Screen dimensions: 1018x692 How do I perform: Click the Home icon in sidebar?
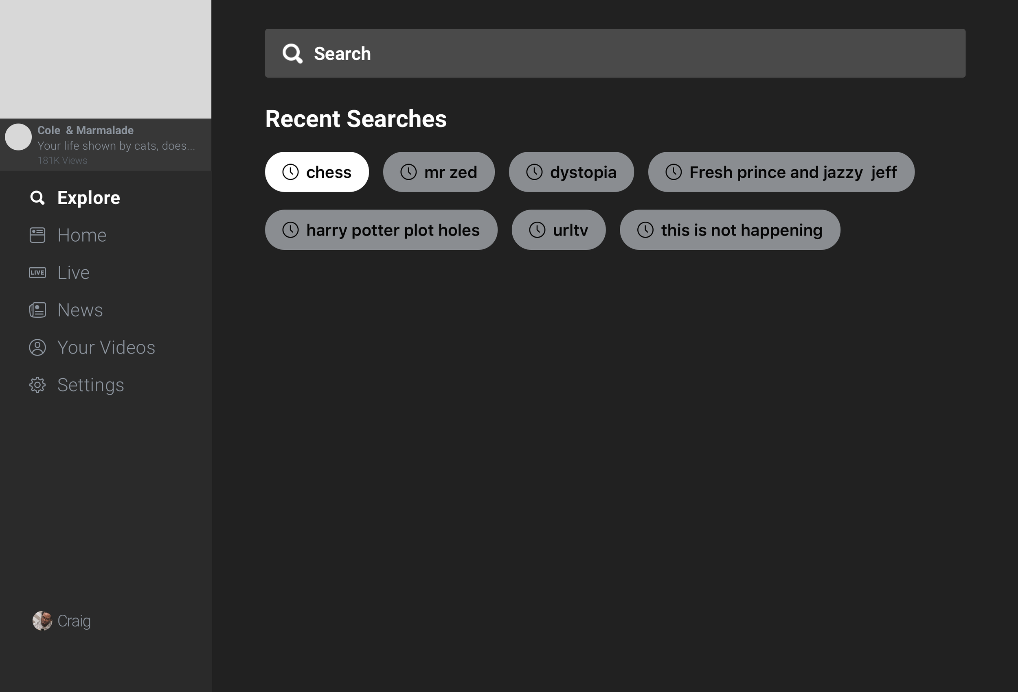pyautogui.click(x=37, y=235)
